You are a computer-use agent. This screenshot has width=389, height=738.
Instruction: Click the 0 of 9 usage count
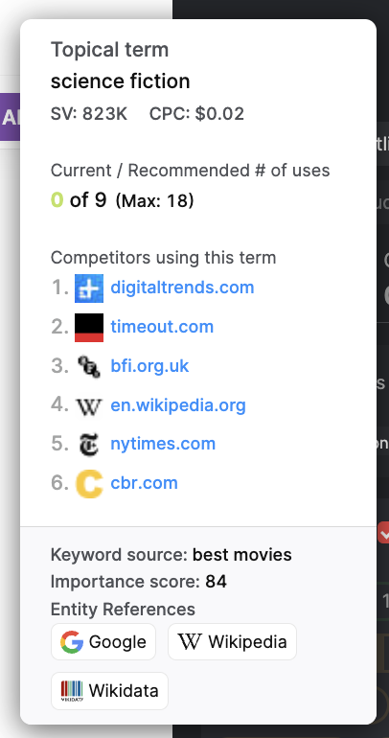[79, 200]
